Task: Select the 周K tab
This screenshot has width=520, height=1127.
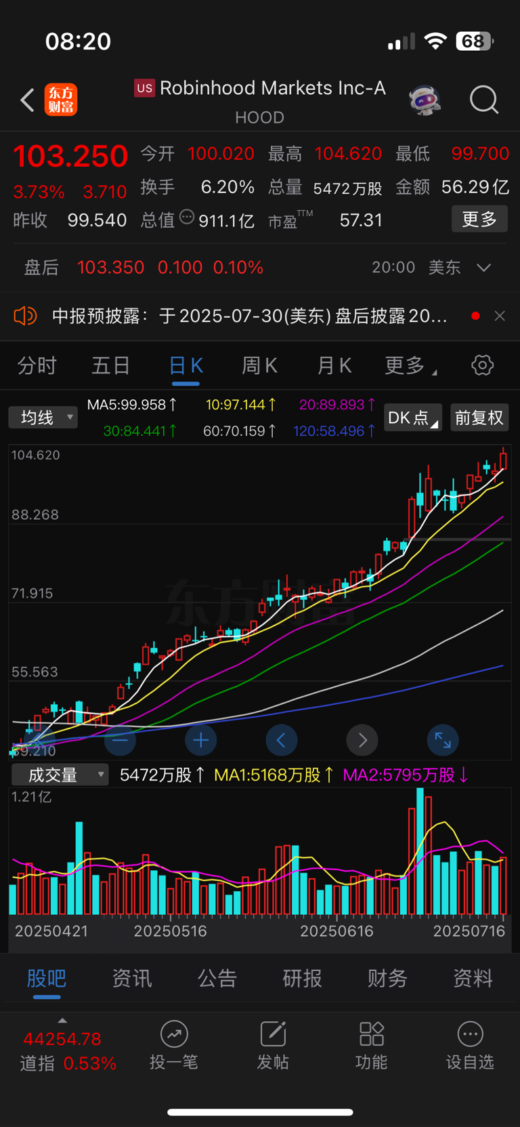Action: 260,366
